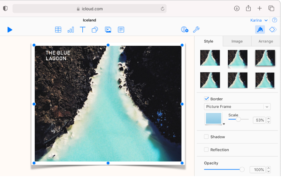The width and height of the screenshot is (281, 177).
Task: Open the chart insertion icon
Action: point(70,30)
